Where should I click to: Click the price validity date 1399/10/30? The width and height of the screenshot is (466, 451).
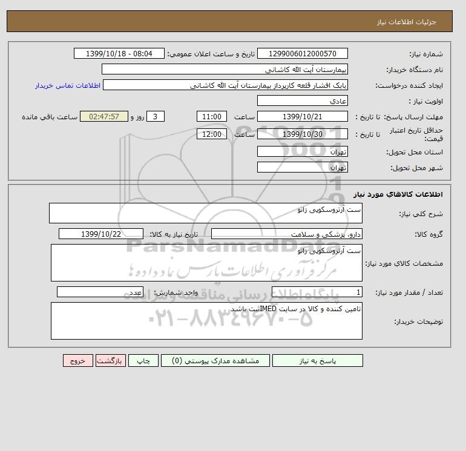[x=302, y=134]
